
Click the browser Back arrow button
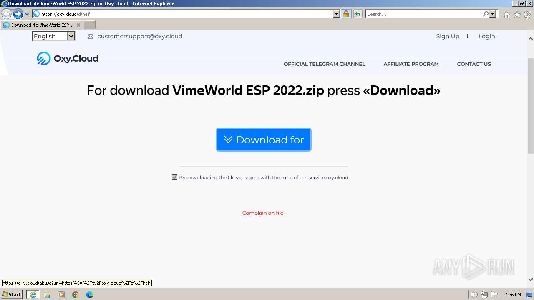[6, 14]
